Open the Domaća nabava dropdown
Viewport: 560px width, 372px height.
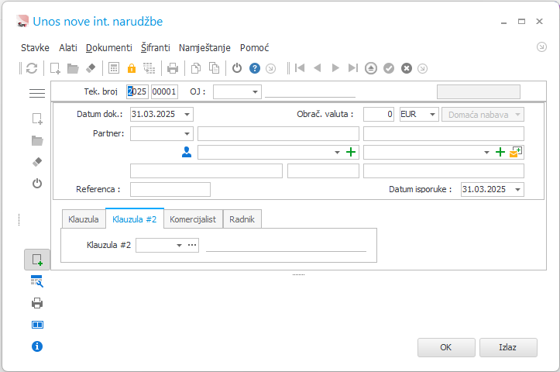pyautogui.click(x=483, y=115)
